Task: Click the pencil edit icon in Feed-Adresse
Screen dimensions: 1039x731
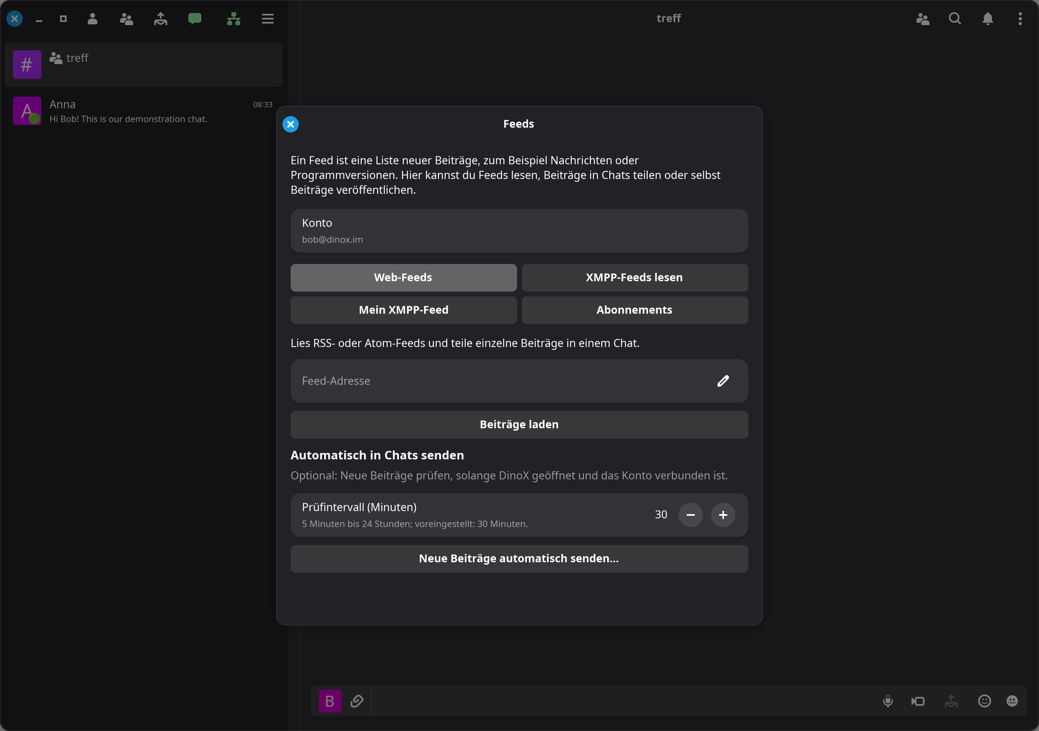Action: 723,381
